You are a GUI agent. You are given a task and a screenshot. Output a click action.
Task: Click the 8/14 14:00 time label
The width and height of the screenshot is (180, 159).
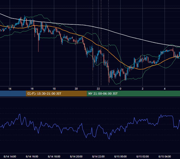click(10, 156)
